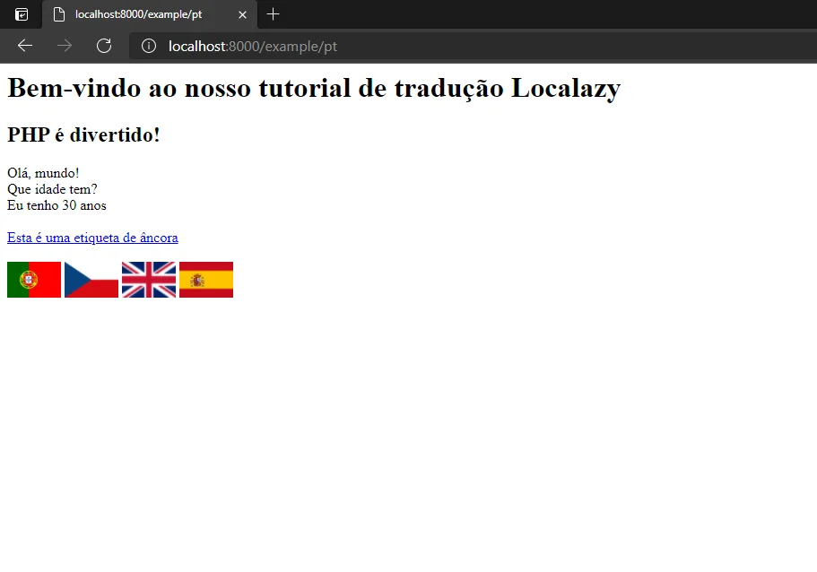
Task: Click the Union Jack flag for English
Action: [148, 279]
